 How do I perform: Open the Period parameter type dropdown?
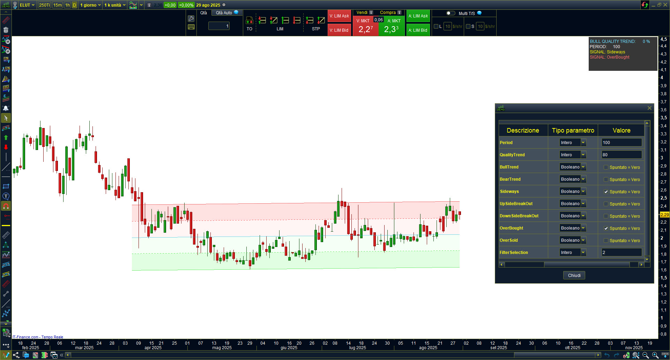pos(583,143)
